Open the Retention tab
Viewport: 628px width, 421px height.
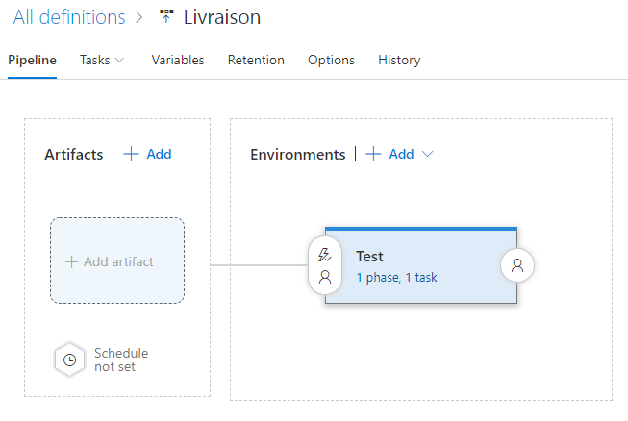click(256, 60)
